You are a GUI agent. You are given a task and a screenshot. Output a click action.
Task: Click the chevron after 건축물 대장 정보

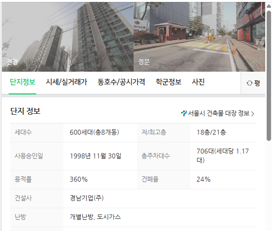pyautogui.click(x=253, y=114)
